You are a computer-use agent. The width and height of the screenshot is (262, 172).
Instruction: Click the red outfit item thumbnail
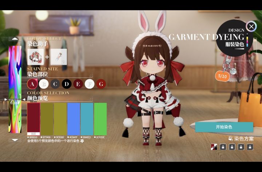36,57
